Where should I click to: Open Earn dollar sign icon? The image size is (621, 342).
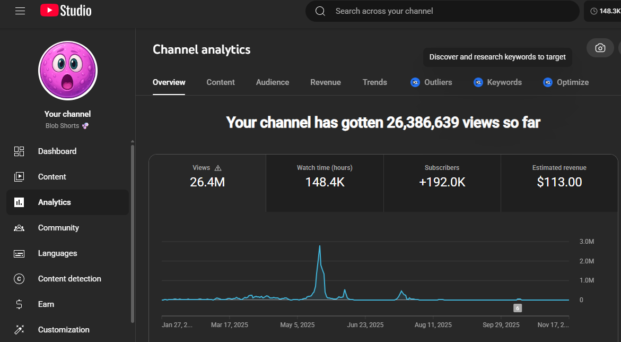tap(19, 304)
